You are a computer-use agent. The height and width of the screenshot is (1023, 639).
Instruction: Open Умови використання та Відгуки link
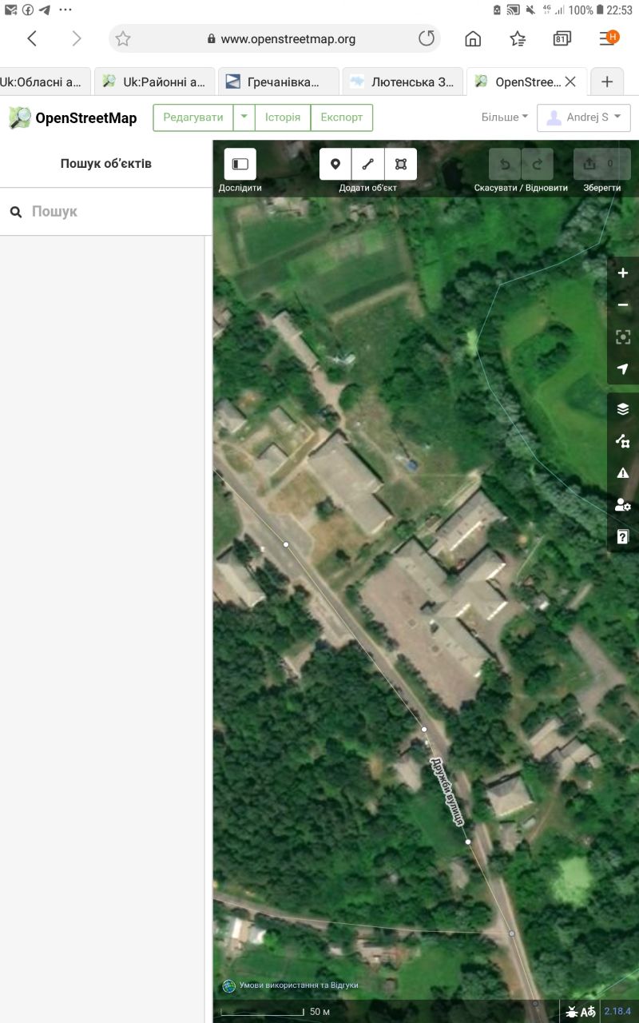[298, 985]
